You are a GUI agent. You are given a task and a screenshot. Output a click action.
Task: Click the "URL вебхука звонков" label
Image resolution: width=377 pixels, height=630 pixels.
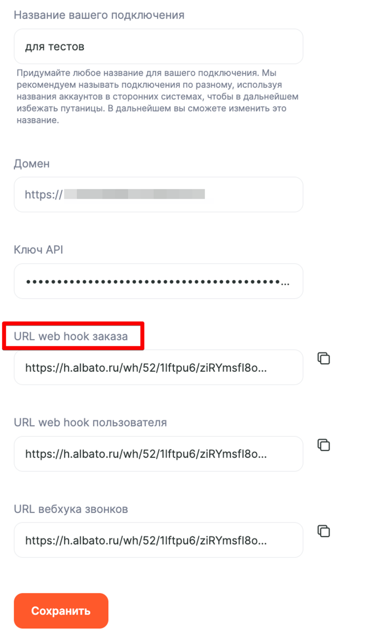pos(71,509)
